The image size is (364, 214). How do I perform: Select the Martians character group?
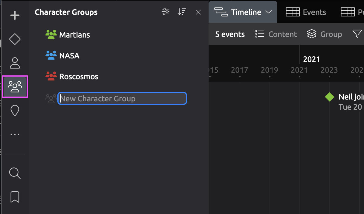[74, 35]
